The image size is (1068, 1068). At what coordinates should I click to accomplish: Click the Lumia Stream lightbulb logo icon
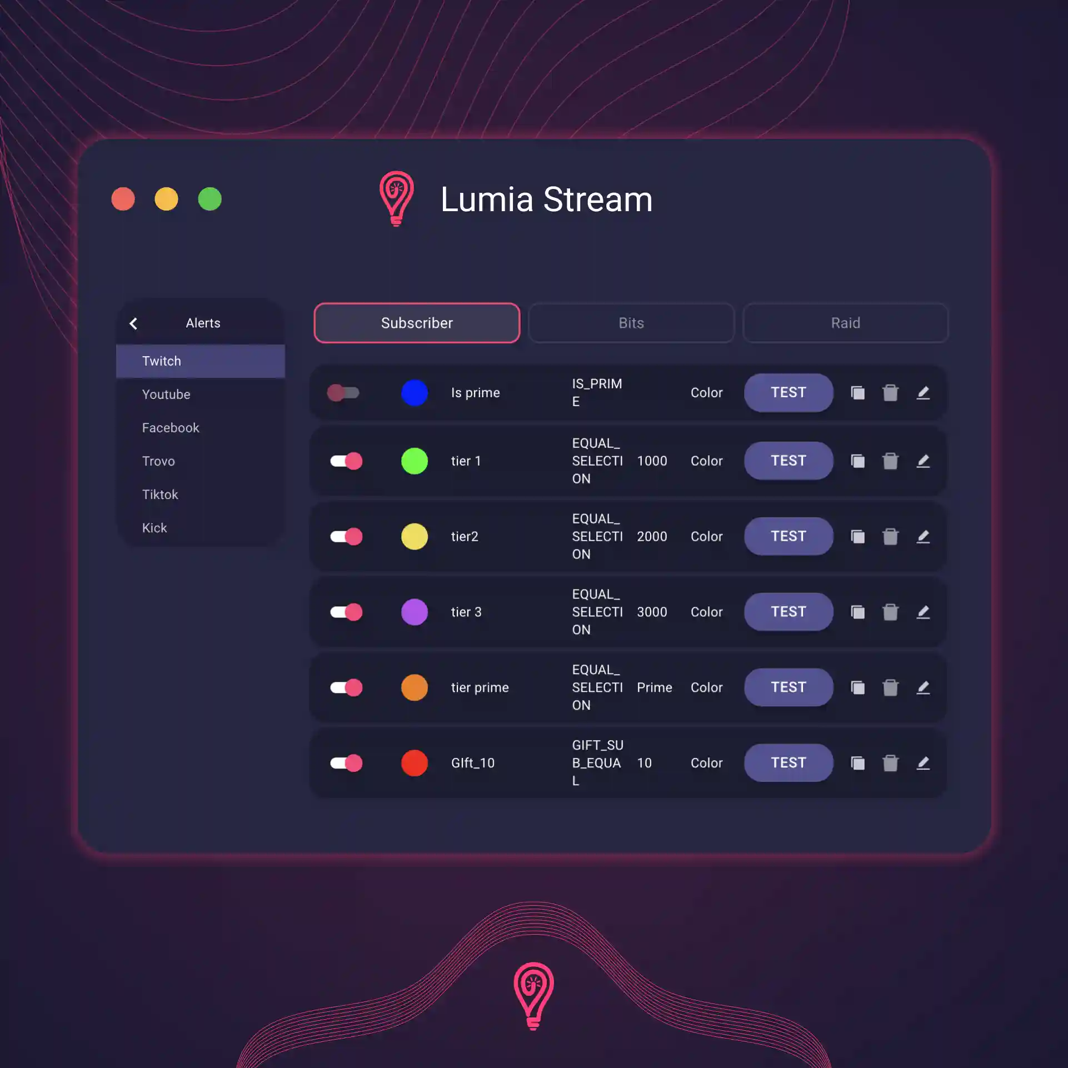[x=395, y=198]
